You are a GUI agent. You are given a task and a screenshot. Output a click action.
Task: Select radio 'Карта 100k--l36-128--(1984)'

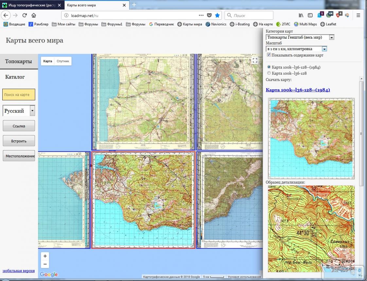[269, 67]
